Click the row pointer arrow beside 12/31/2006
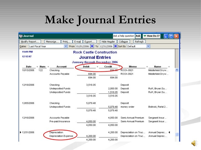This screenshot has width=201, height=150. [20, 132]
